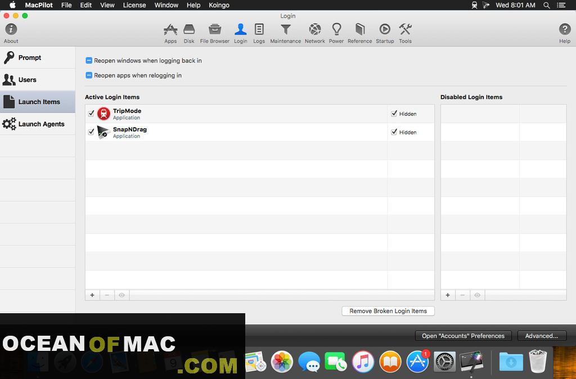This screenshot has width=576, height=379.
Task: Switch to the Apps section
Action: point(170,33)
